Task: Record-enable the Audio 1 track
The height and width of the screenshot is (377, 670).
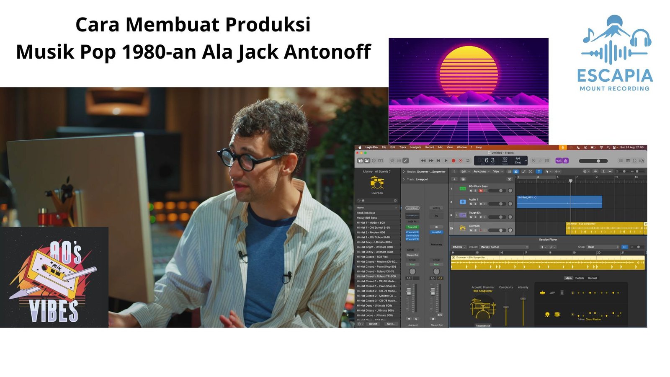Action: pos(481,204)
